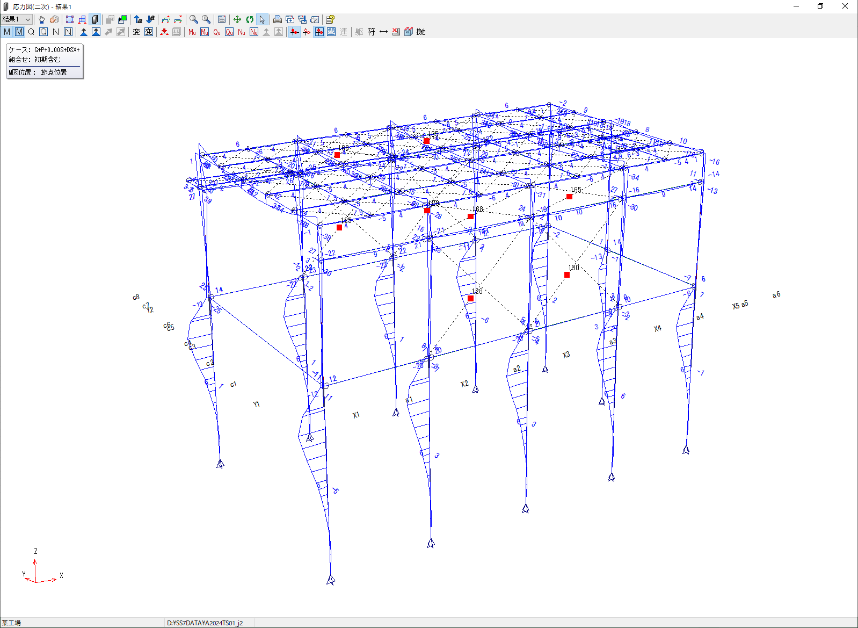This screenshot has height=628, width=858.
Task: Click the display settings table icon
Action: [x=222, y=19]
